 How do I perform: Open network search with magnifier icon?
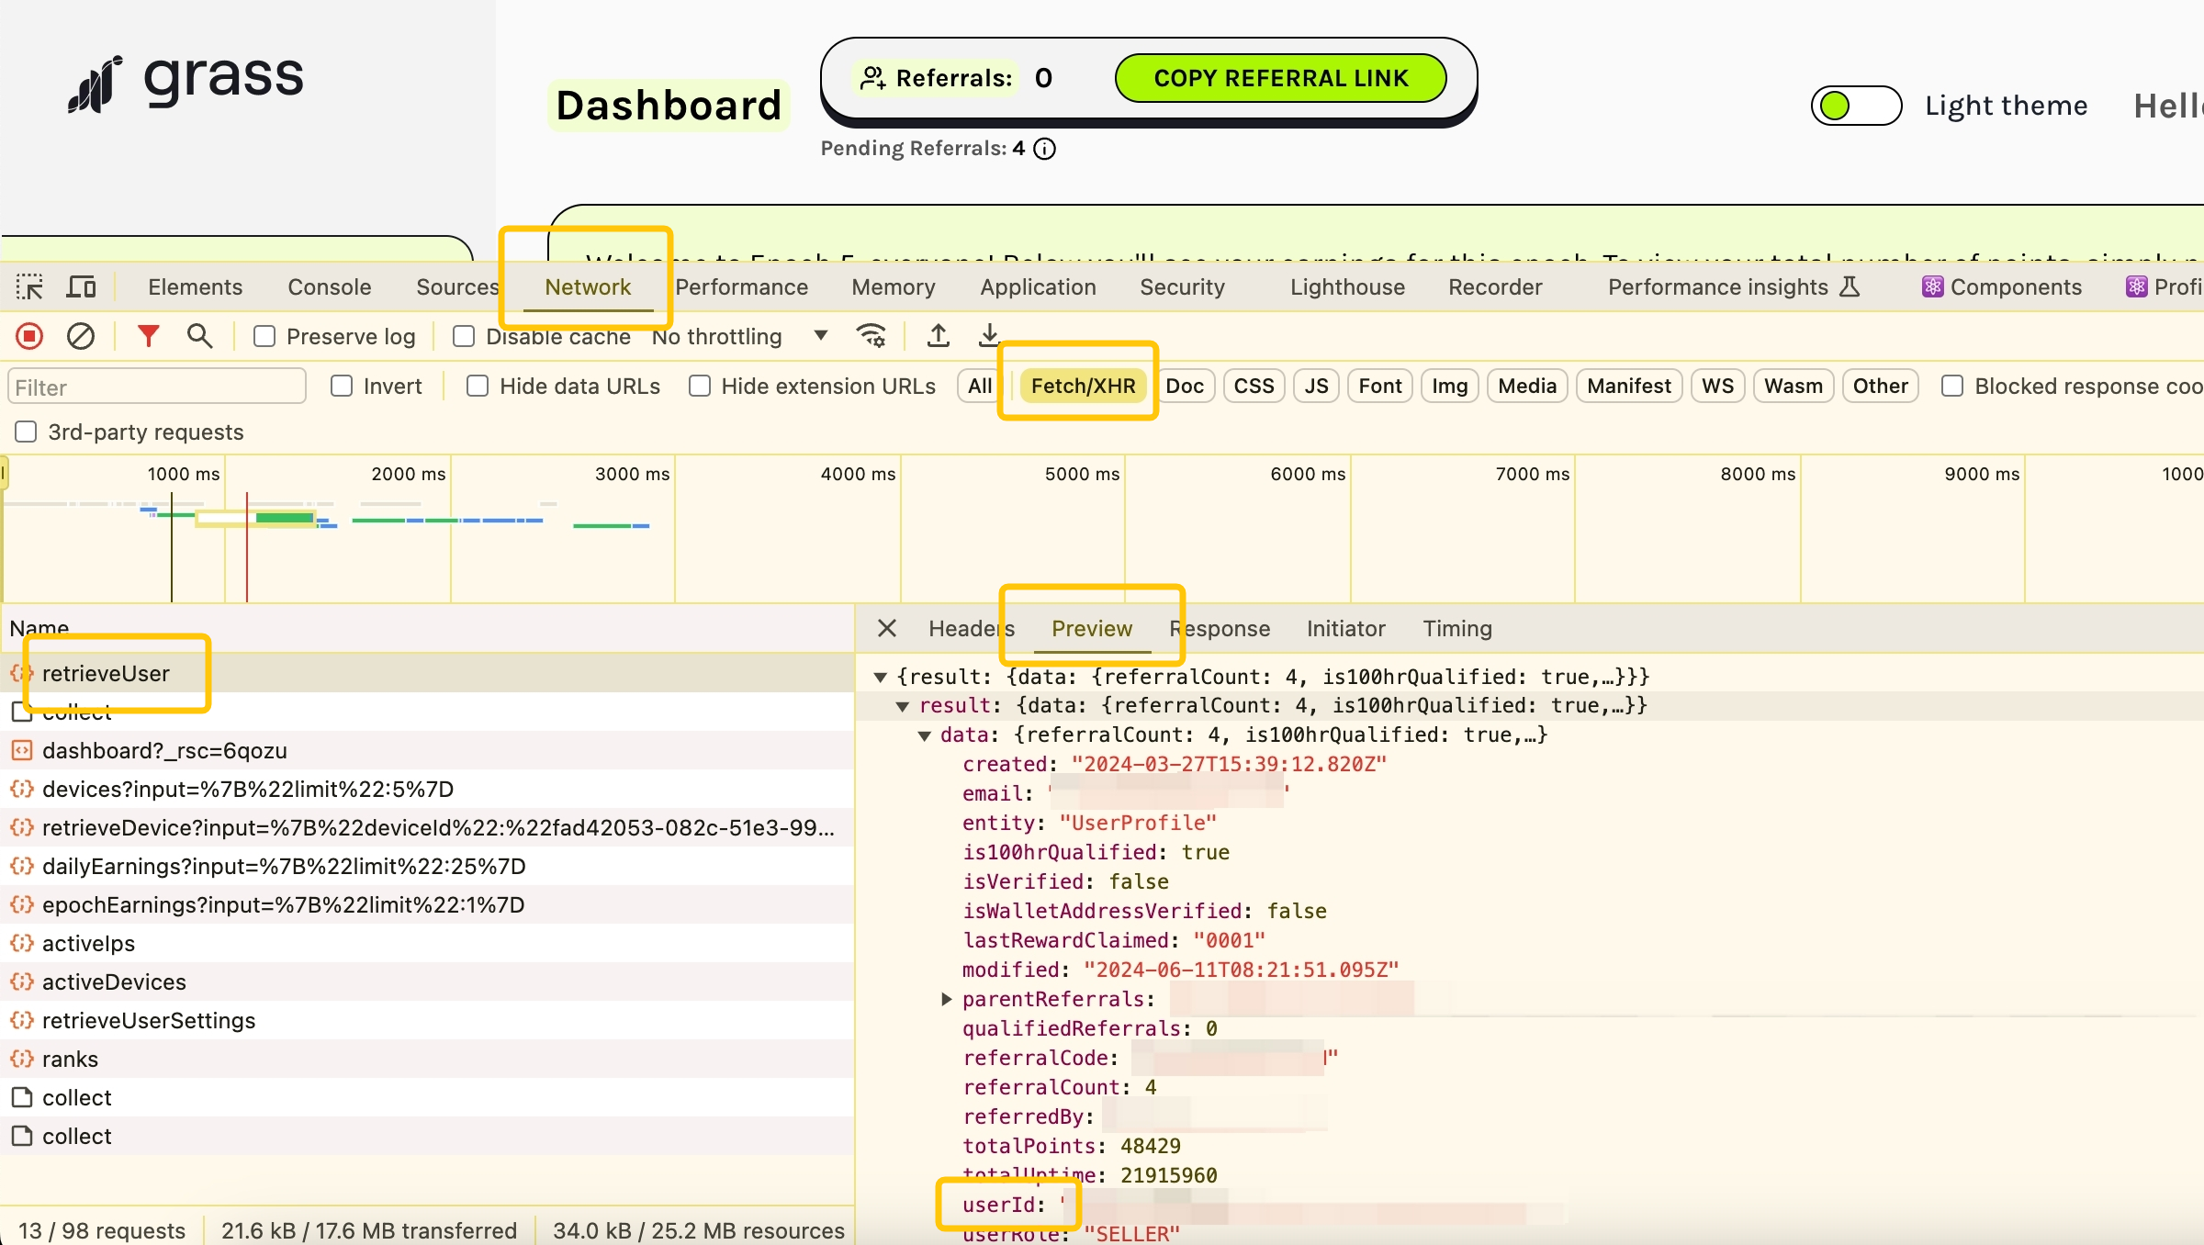(199, 337)
